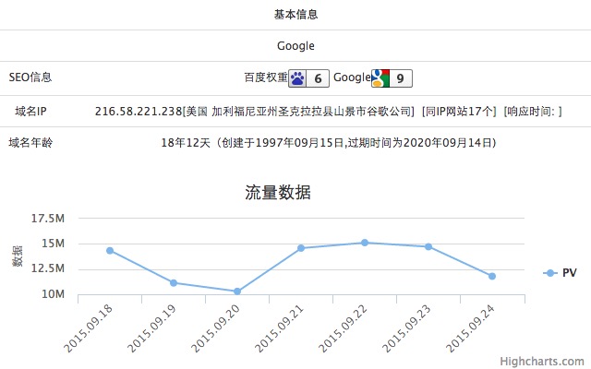The height and width of the screenshot is (369, 591).
Task: Click the PV legend marker dot
Action: (x=550, y=273)
